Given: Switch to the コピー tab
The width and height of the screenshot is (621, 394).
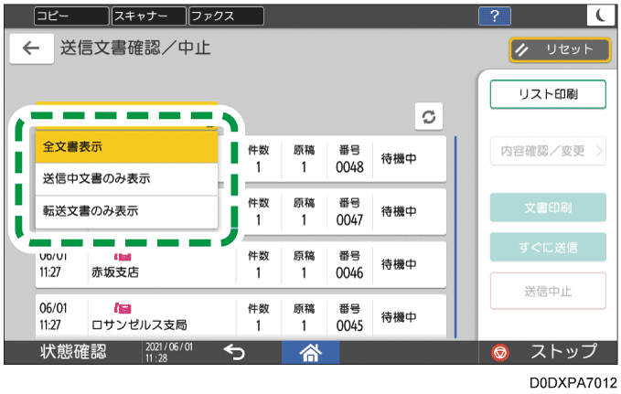Looking at the screenshot, I should 71,16.
